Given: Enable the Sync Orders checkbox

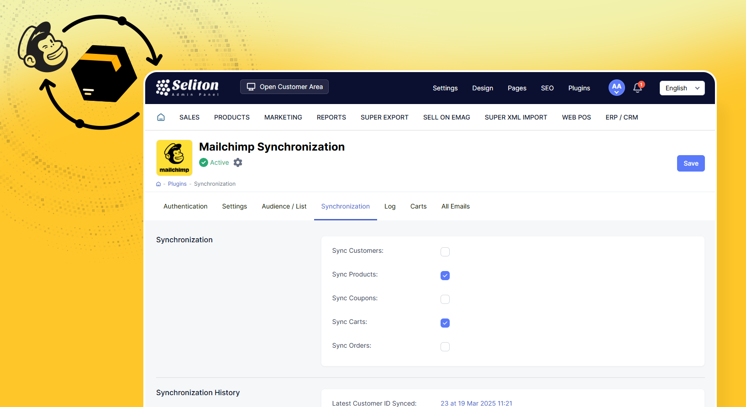Looking at the screenshot, I should [445, 347].
